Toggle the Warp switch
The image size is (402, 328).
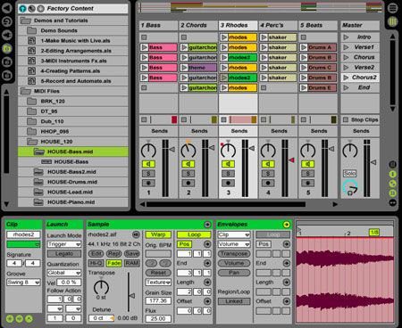pyautogui.click(x=158, y=234)
